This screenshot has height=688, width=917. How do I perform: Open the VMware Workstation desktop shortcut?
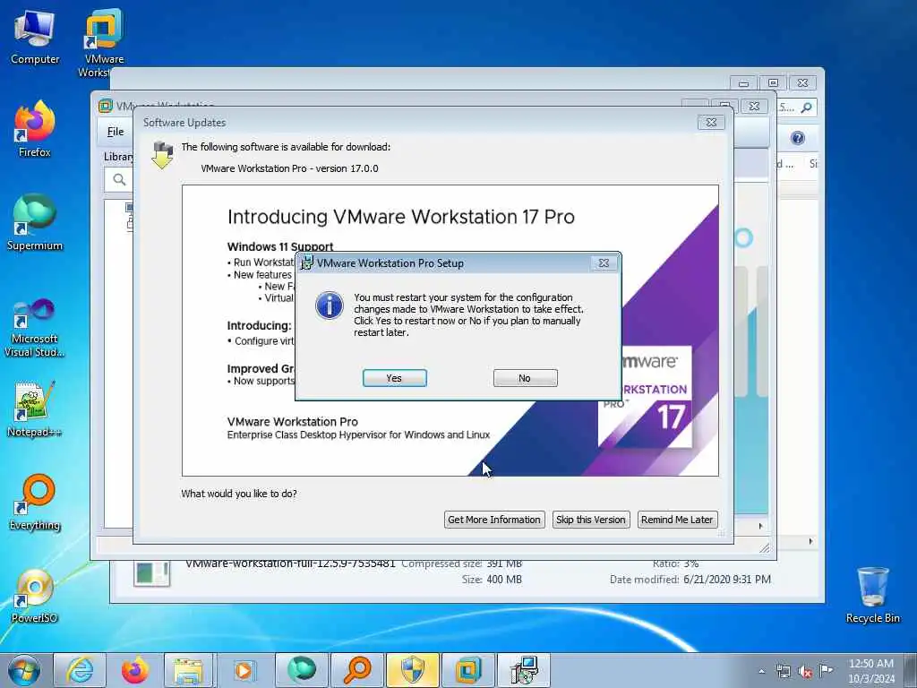click(104, 43)
